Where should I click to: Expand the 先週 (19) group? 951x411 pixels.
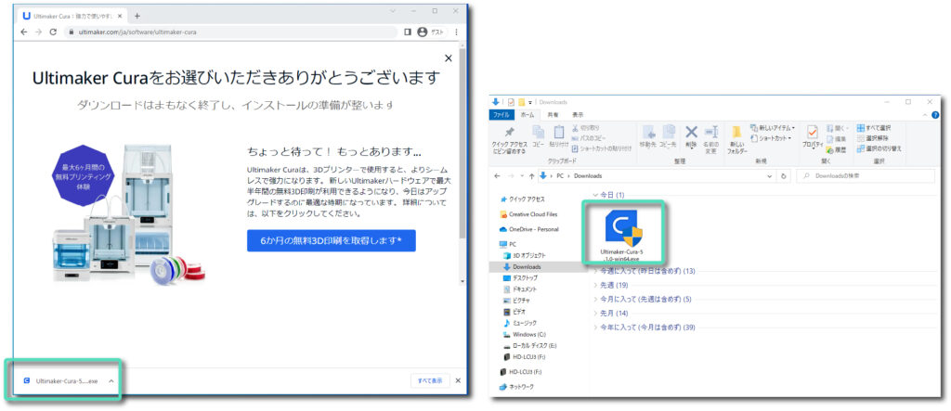pos(595,285)
